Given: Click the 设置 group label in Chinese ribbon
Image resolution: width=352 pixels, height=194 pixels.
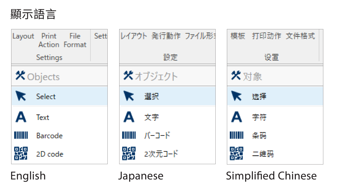Looking at the screenshot, I should pyautogui.click(x=271, y=57).
